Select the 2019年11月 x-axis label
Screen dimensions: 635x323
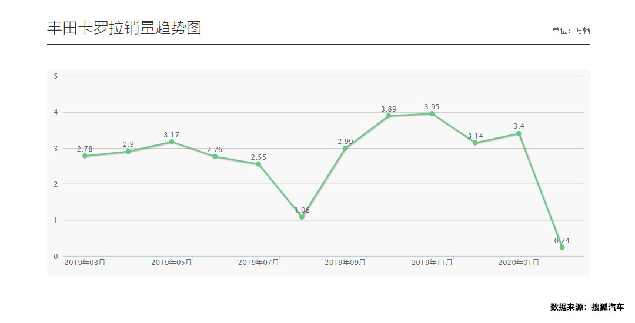click(432, 263)
